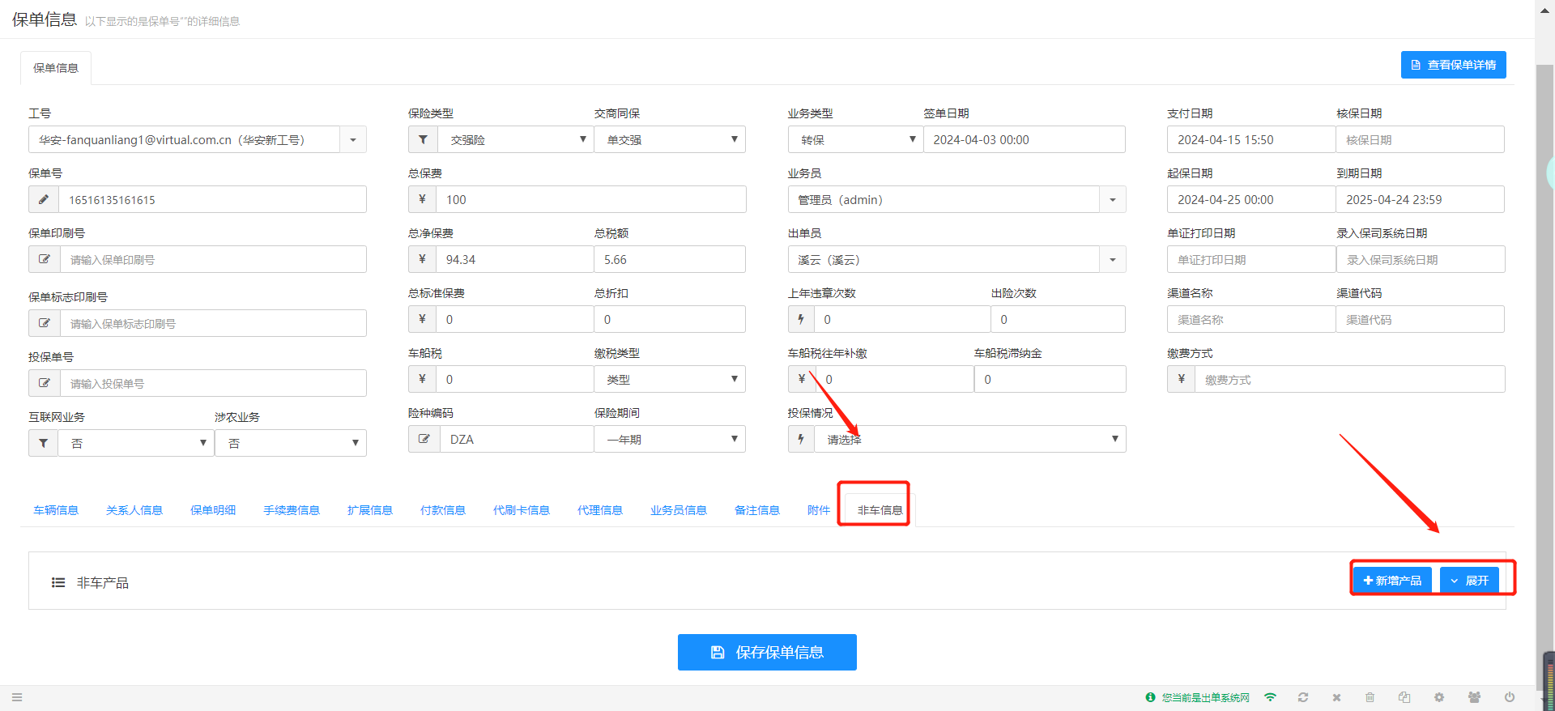Switch to 保单明细 tab
This screenshot has width=1555, height=711.
coord(213,510)
